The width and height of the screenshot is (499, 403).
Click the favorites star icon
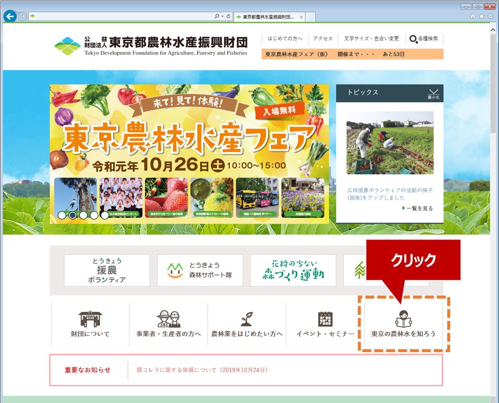point(482,16)
